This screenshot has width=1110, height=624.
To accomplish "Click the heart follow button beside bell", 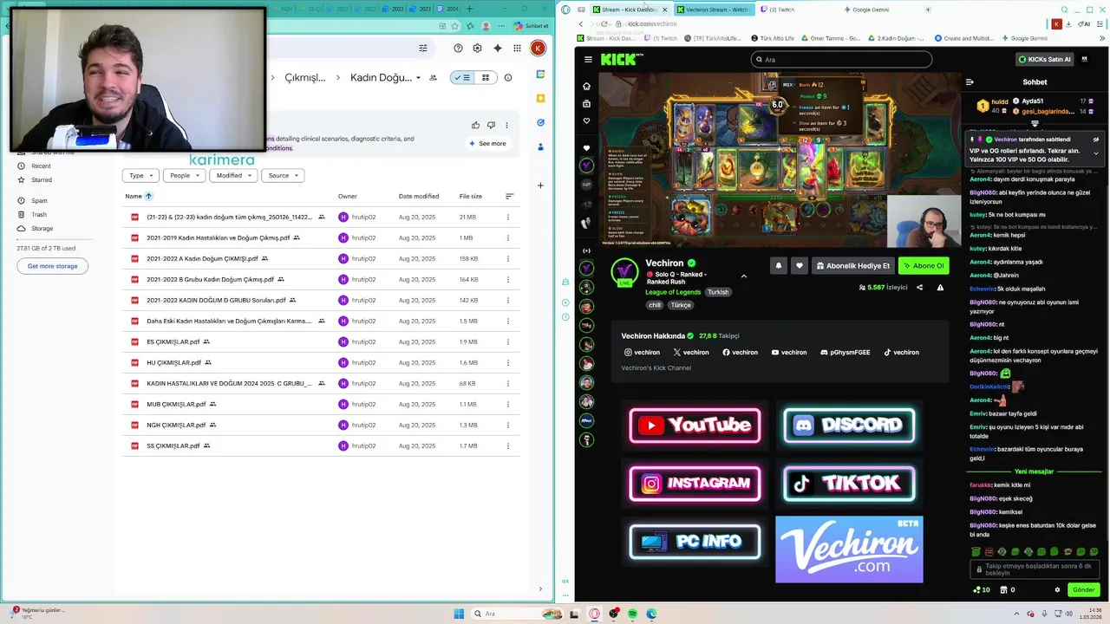I will tap(800, 266).
